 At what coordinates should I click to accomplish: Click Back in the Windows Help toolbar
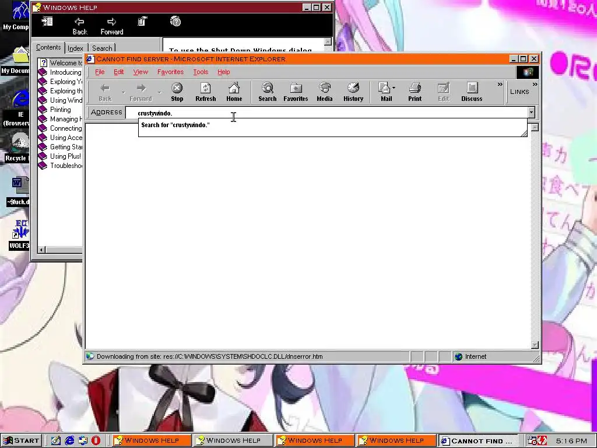coord(79,26)
